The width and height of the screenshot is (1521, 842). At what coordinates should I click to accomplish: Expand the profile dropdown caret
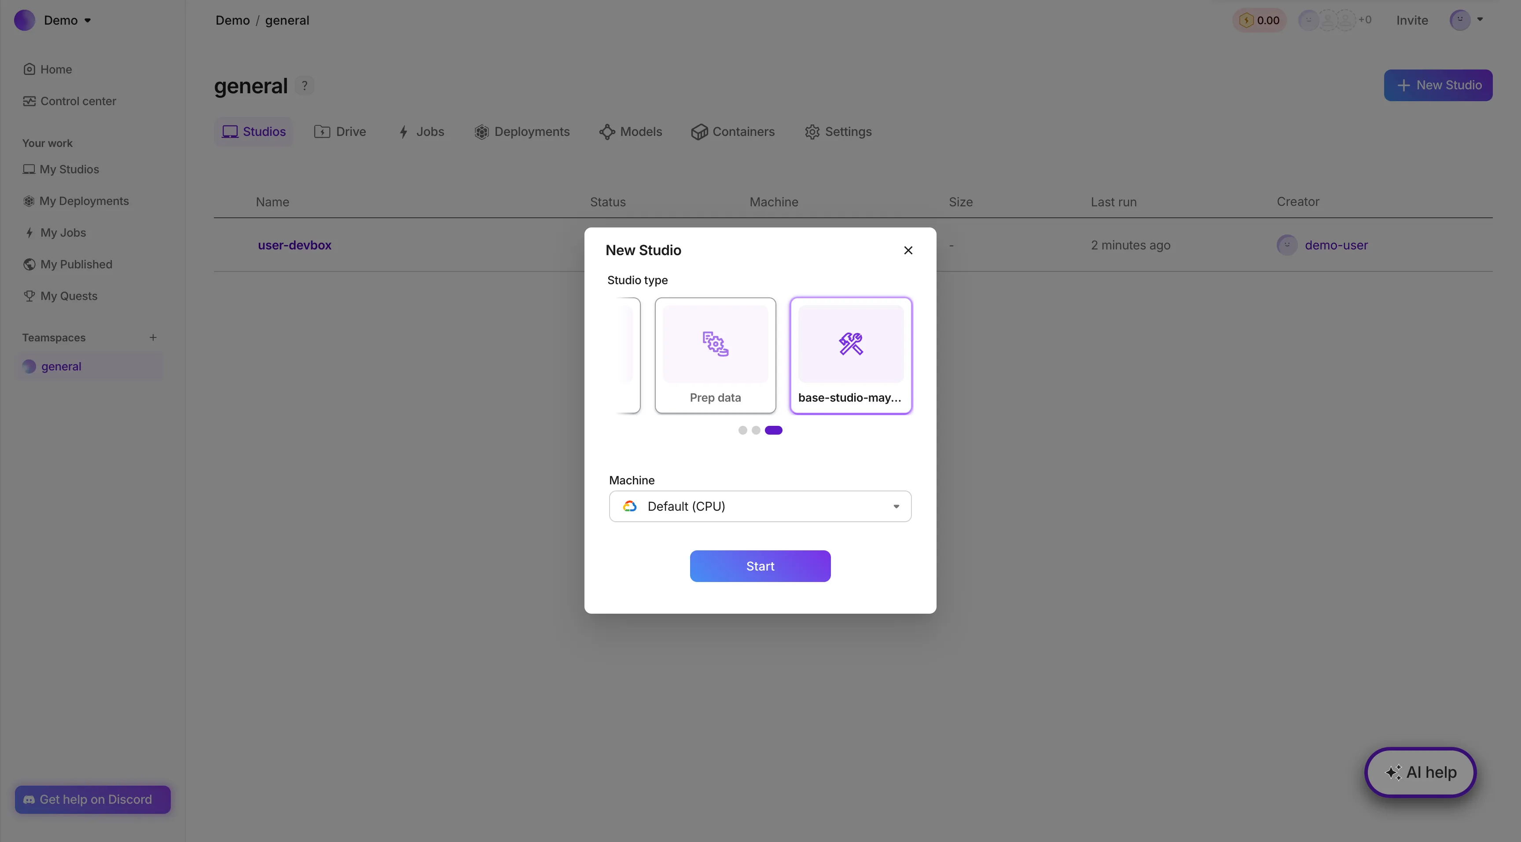[x=1480, y=19]
